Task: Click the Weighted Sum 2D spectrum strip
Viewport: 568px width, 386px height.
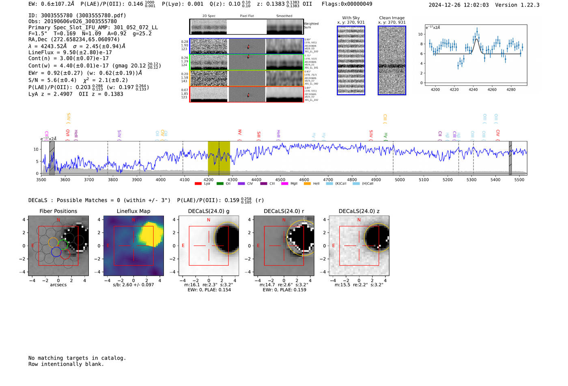Action: [x=247, y=27]
